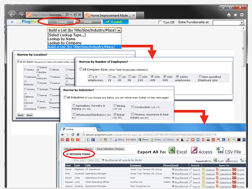Uncheck the Retail industry checkbox
This screenshot has height=189, width=252.
click(x=115, y=114)
